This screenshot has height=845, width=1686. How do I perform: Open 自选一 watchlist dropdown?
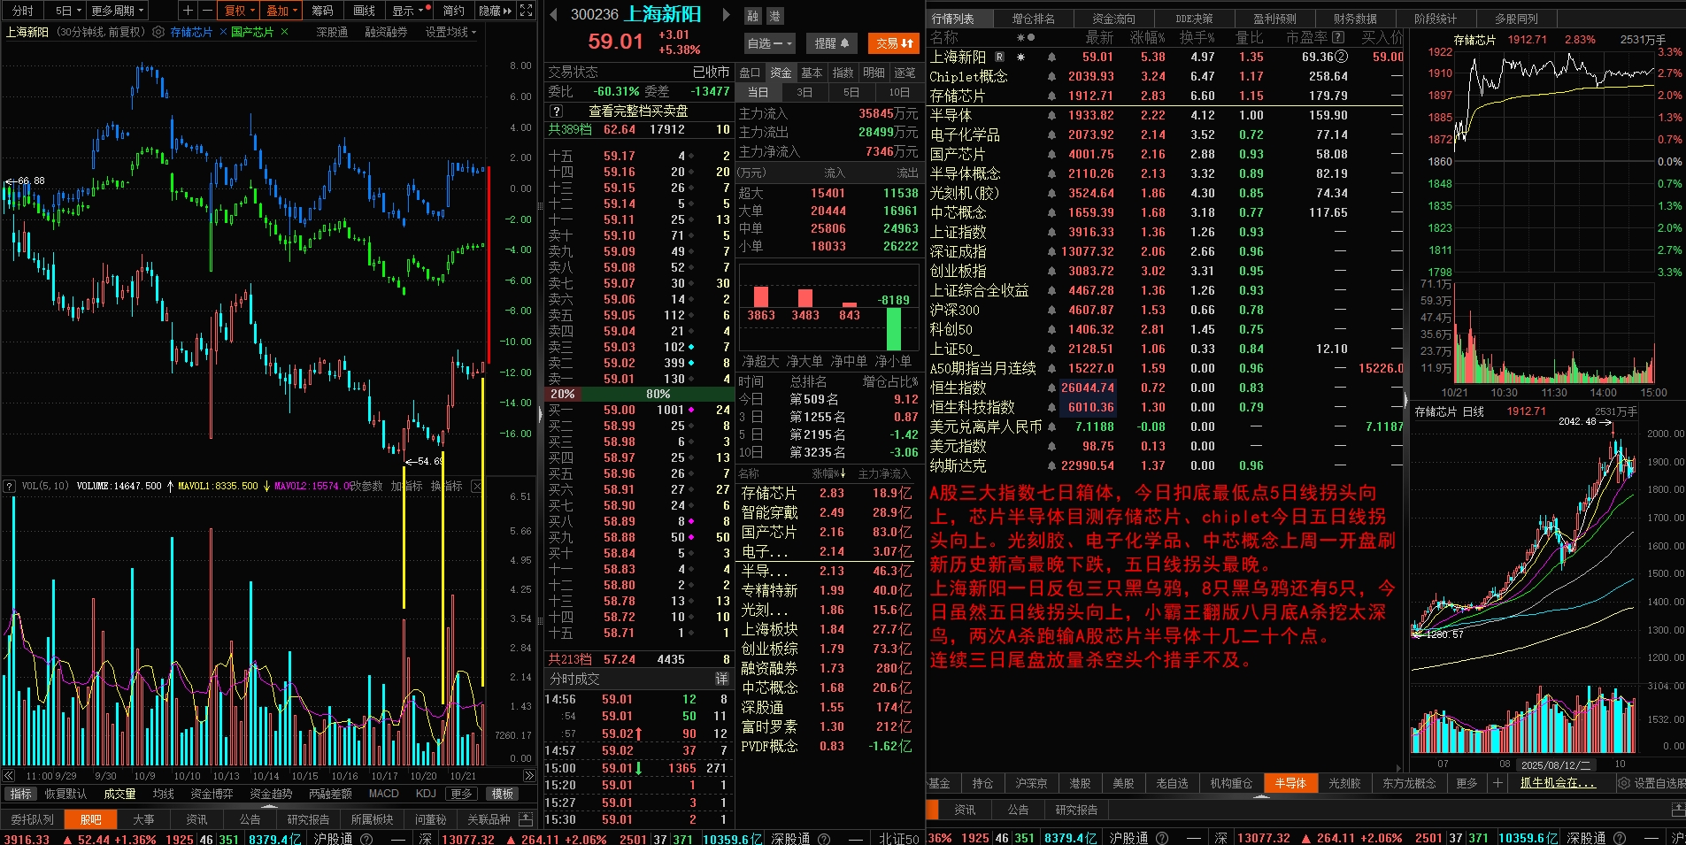tap(770, 43)
